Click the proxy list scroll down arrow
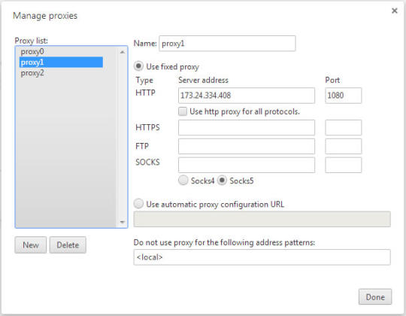This screenshot has height=316, width=406. click(x=123, y=222)
